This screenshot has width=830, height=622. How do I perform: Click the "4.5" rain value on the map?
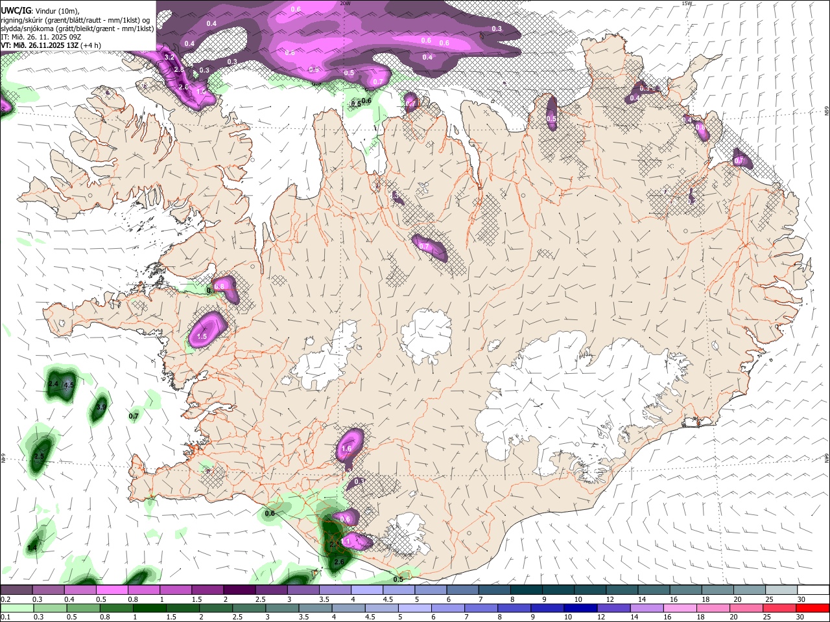tap(69, 385)
